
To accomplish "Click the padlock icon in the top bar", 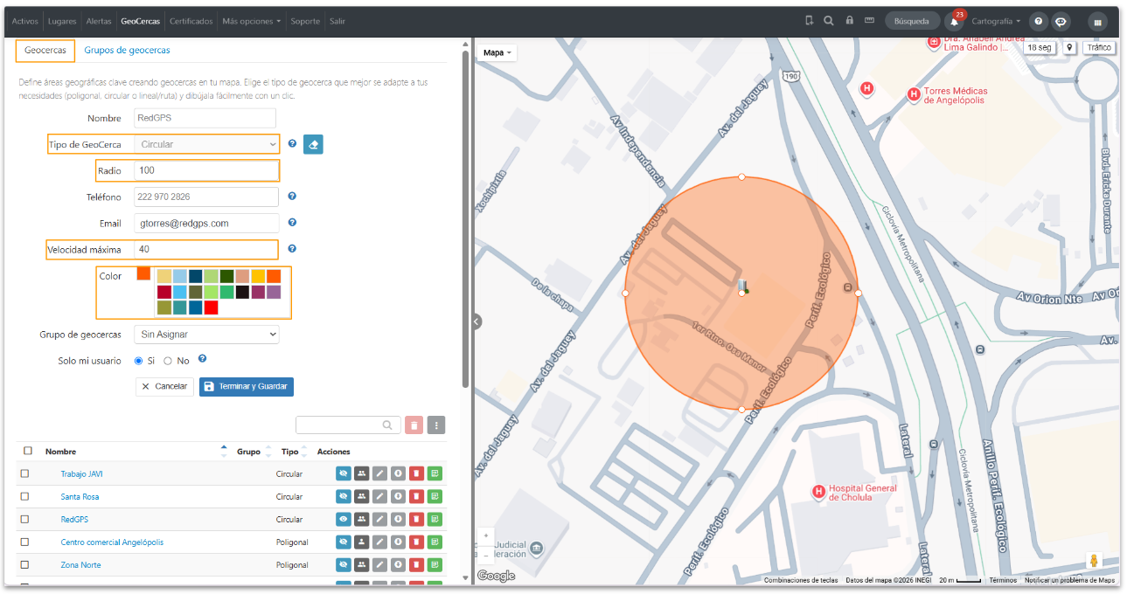I will point(849,20).
